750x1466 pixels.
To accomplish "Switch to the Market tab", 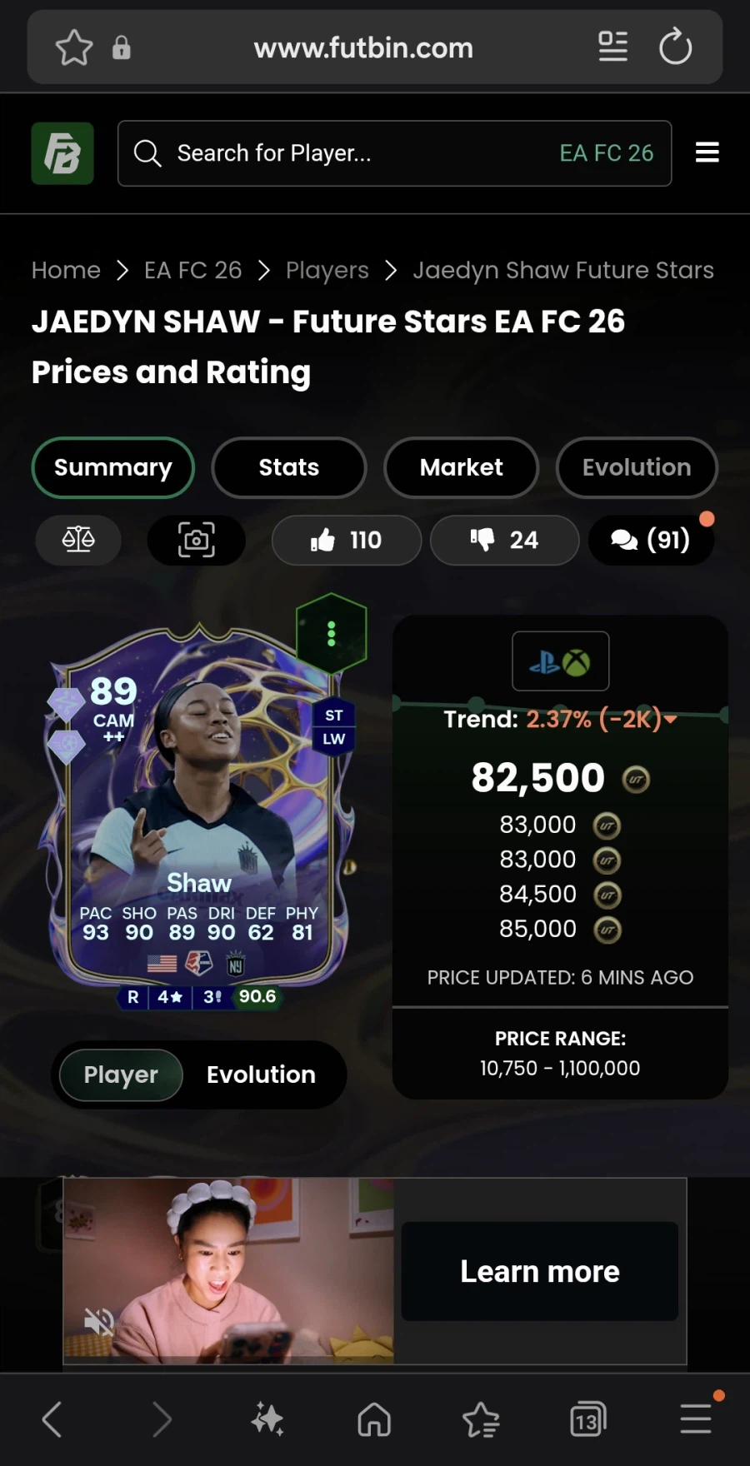I will click(461, 467).
